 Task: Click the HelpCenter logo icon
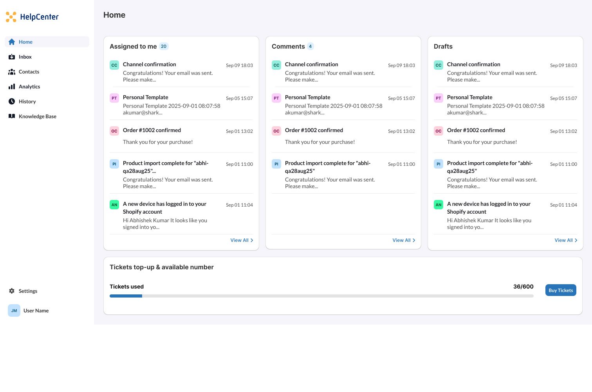pyautogui.click(x=11, y=17)
